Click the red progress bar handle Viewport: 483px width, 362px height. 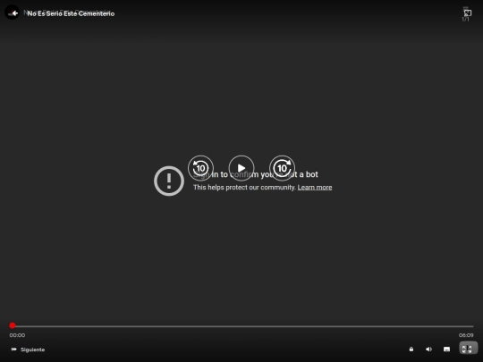pos(13,325)
